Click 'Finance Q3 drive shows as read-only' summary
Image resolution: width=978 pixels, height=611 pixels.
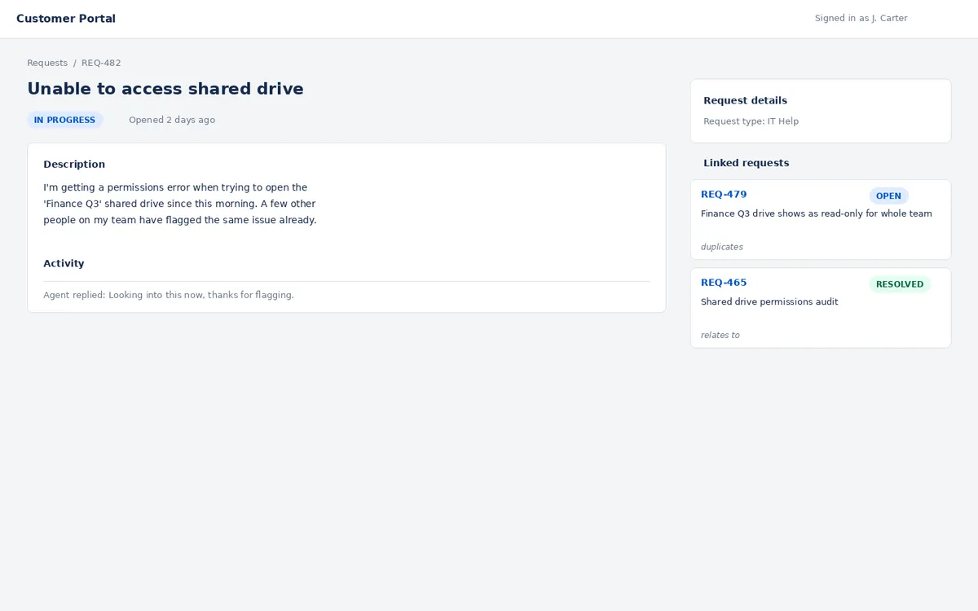click(x=816, y=213)
